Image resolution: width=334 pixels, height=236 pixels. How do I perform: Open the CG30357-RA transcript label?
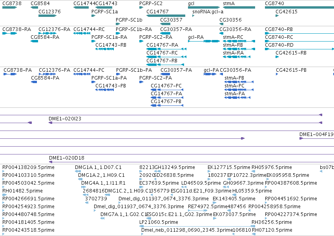coord(176,29)
